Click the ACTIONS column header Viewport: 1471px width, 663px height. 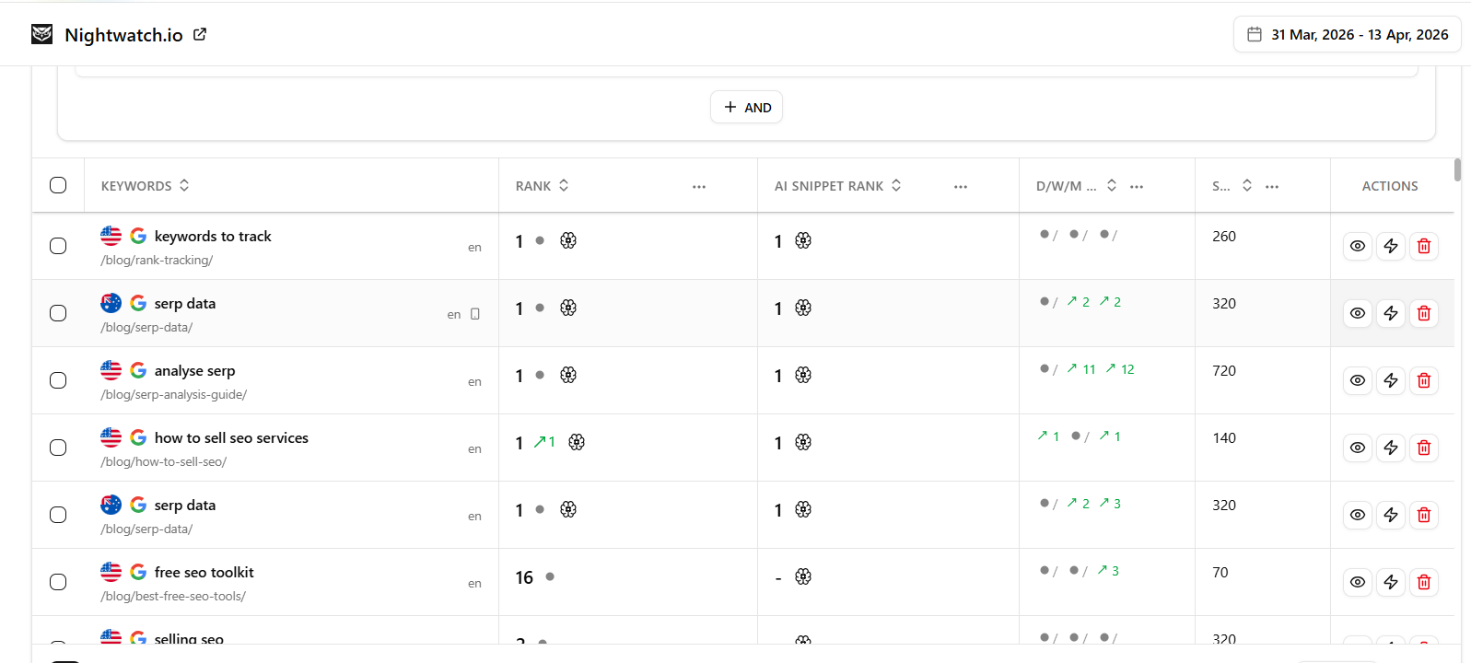click(1390, 186)
